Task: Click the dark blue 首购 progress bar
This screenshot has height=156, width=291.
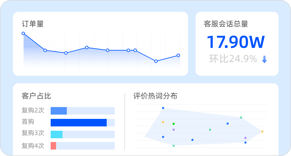Action: point(79,123)
